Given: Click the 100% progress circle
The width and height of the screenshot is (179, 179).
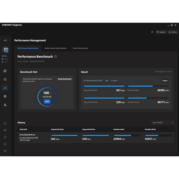Looking at the screenshot, I should 47,97.
